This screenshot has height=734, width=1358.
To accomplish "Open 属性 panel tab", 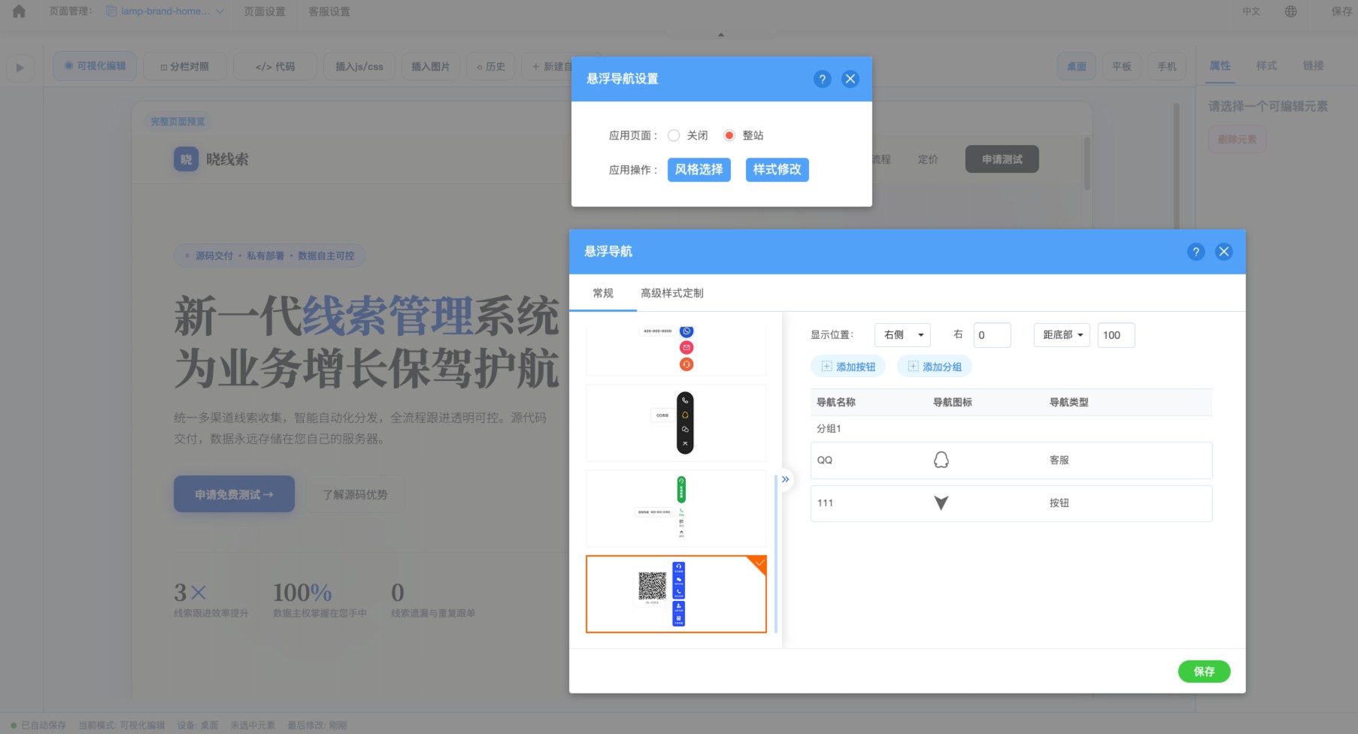I will pyautogui.click(x=1220, y=65).
